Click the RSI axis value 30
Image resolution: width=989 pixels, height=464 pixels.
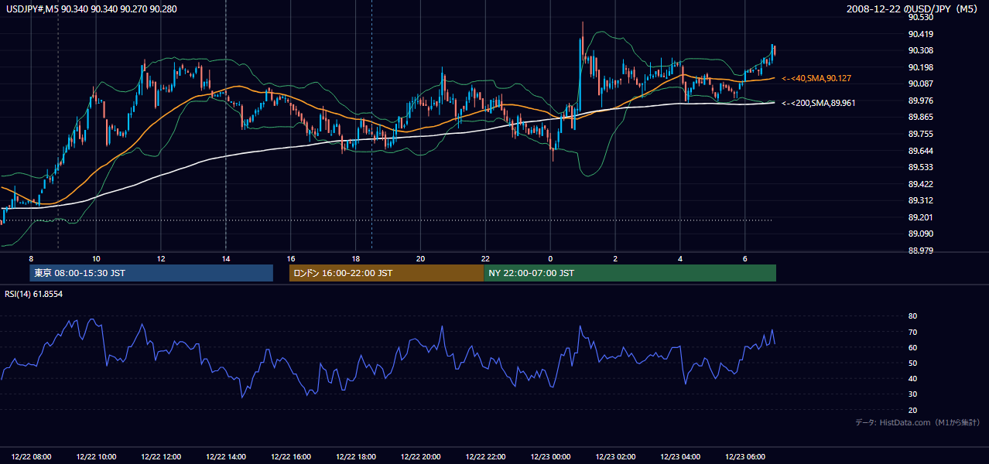pyautogui.click(x=912, y=394)
